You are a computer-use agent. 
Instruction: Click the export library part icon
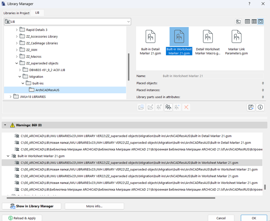(x=159, y=107)
